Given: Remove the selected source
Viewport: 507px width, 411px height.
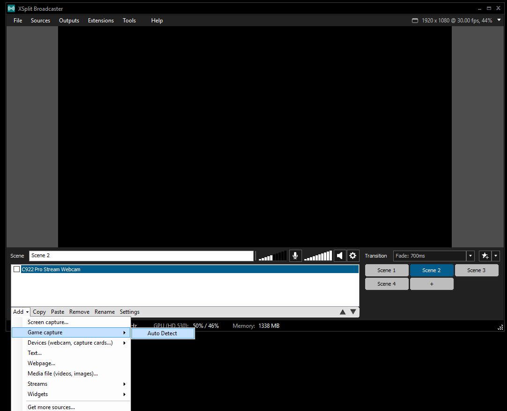Looking at the screenshot, I should [x=79, y=312].
